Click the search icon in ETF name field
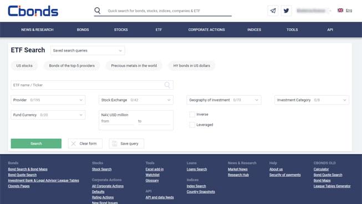Screen dimensions: 362x204 pos(167,85)
